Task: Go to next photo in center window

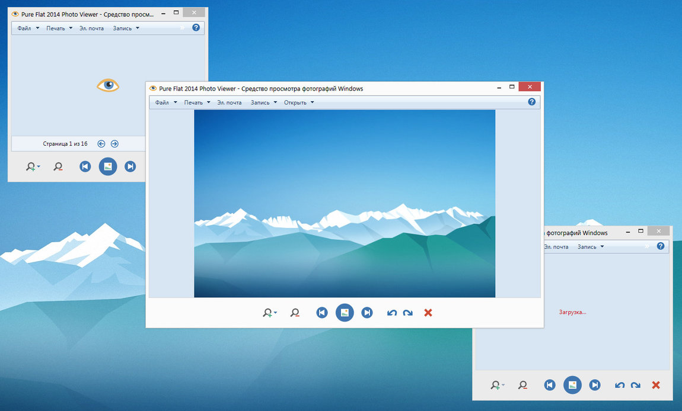Action: (x=367, y=313)
